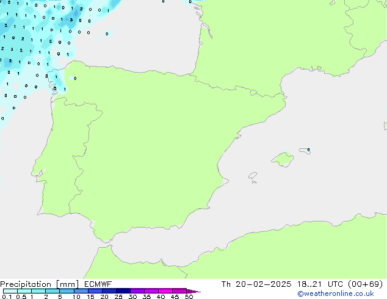
Task: Click the '30' legend scale number
Action: click(132, 297)
